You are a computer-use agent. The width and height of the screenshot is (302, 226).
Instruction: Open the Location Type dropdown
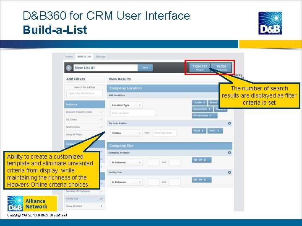(126, 105)
